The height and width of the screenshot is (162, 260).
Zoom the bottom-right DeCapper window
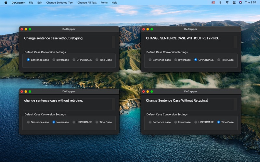152,91
